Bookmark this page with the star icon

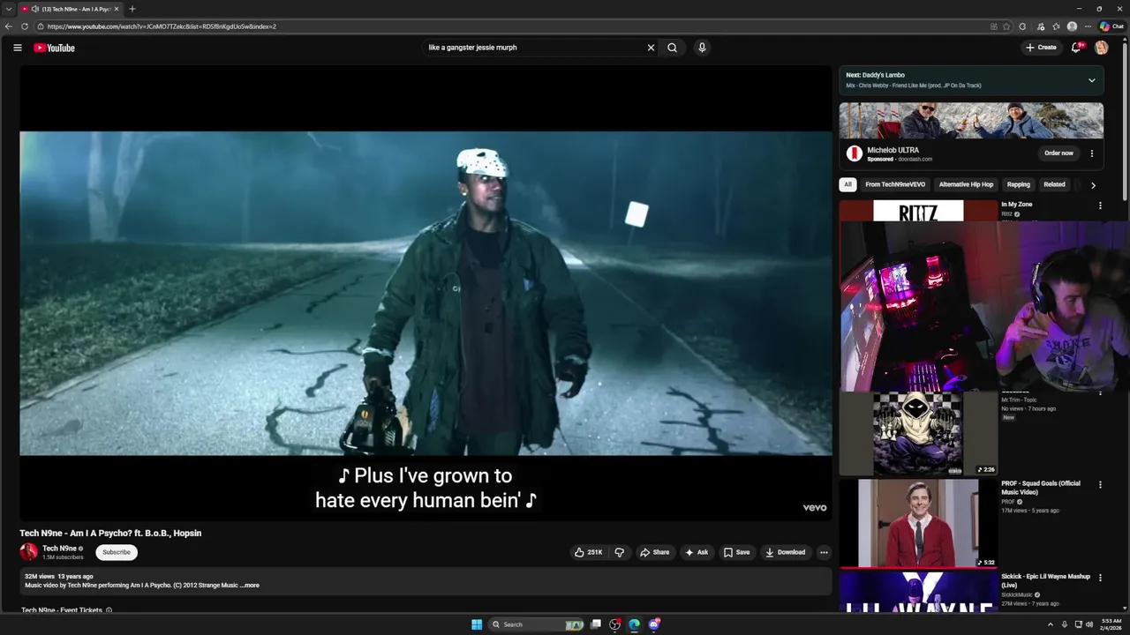click(x=1006, y=26)
